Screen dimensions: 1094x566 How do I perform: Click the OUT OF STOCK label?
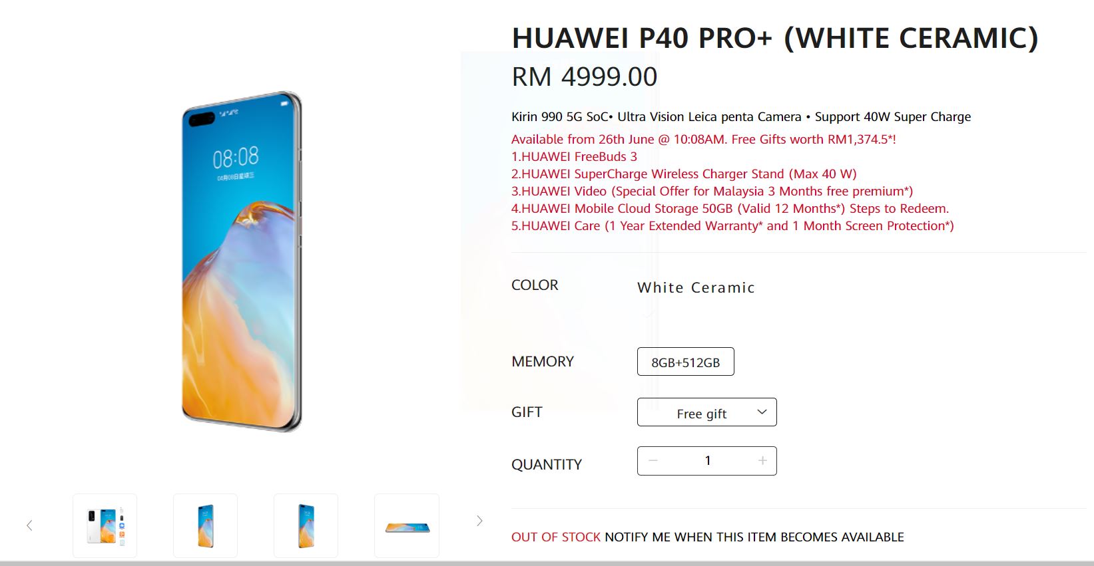click(556, 537)
